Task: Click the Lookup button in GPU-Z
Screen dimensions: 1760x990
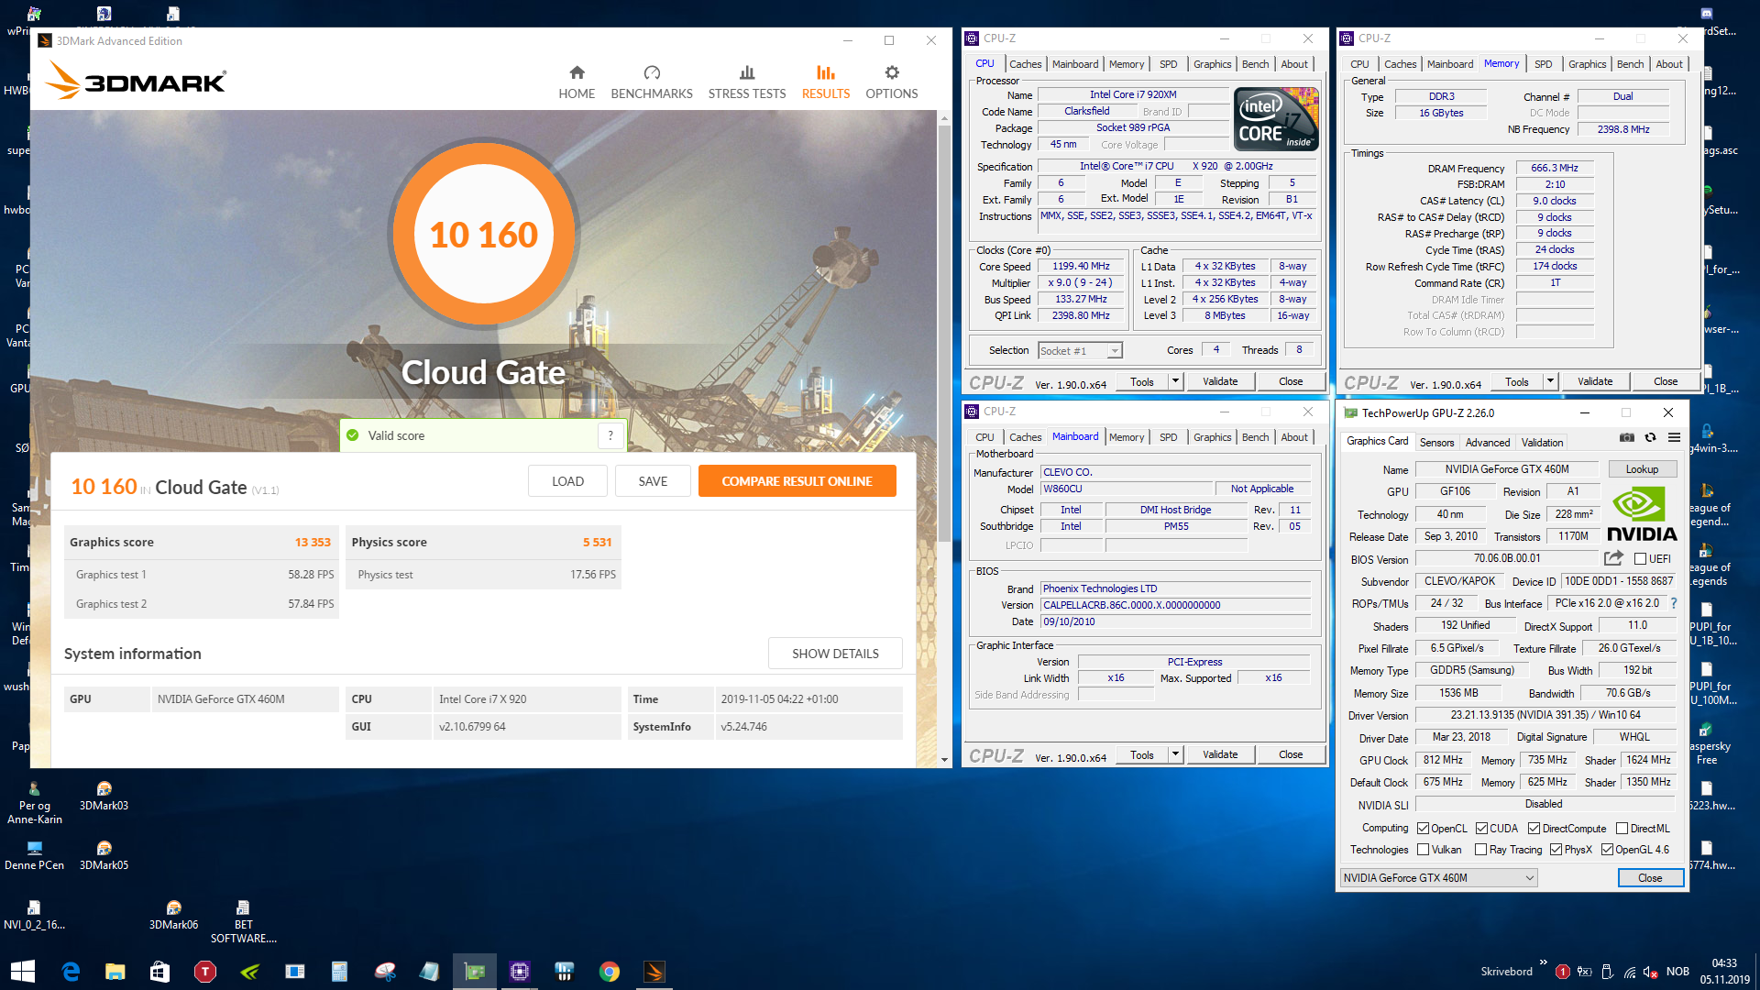Action: (1642, 469)
